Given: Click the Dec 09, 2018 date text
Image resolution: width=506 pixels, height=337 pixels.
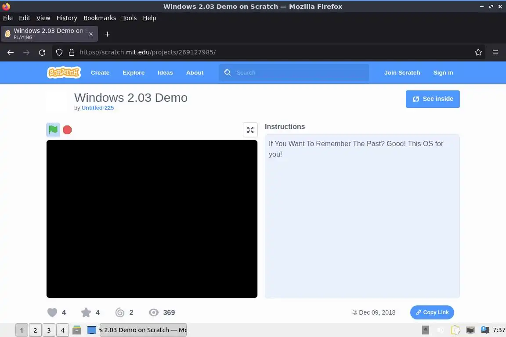Looking at the screenshot, I should tap(377, 312).
